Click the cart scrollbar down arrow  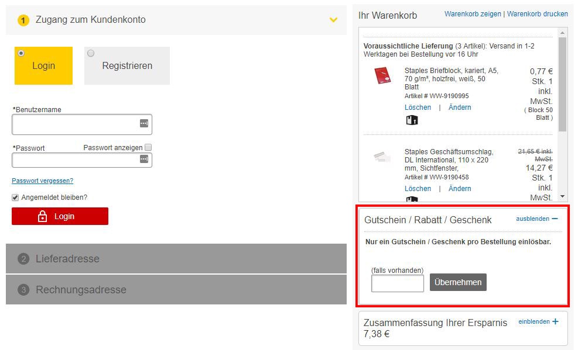click(x=563, y=196)
